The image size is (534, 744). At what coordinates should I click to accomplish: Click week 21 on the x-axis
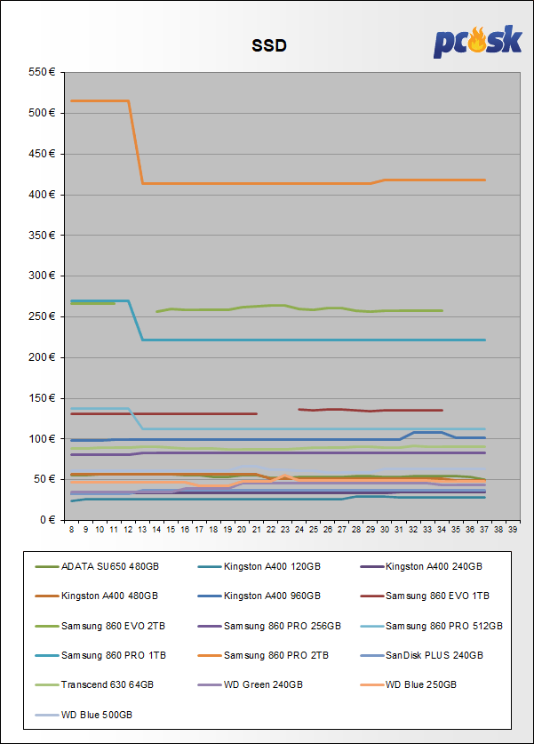[257, 530]
